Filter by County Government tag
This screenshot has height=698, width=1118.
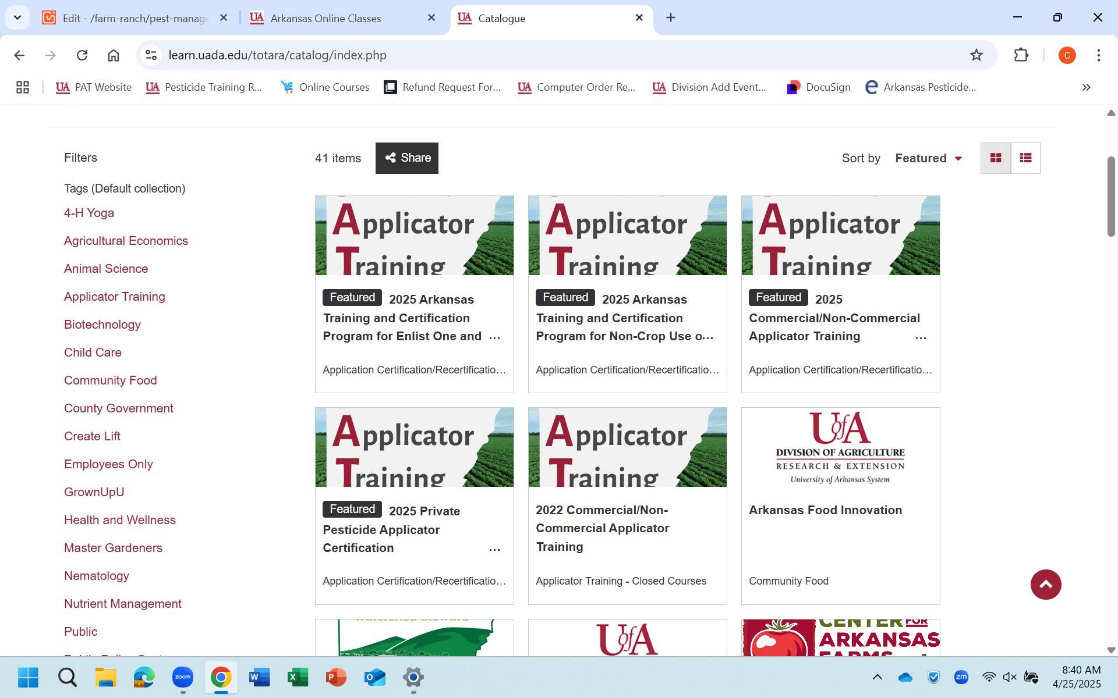(x=119, y=408)
